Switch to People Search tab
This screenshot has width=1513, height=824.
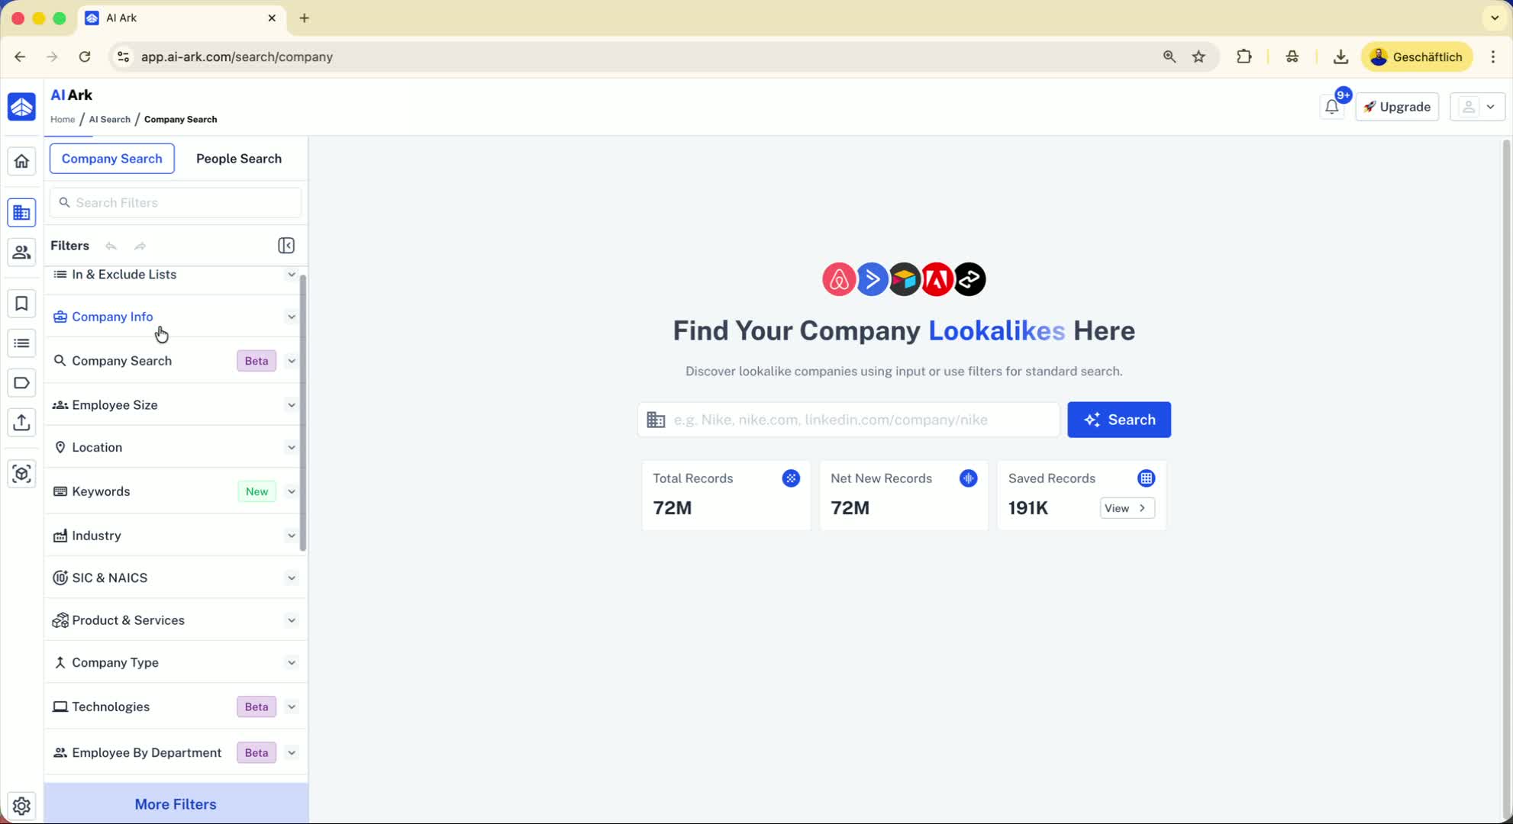tap(238, 159)
